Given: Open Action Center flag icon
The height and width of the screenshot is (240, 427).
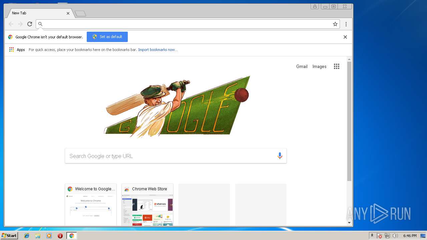Looking at the screenshot, I should tap(379, 236).
